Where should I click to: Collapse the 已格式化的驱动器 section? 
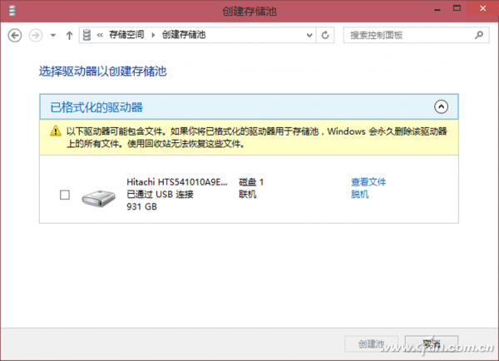tap(441, 106)
